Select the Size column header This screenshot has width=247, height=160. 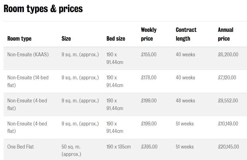[x=66, y=39]
